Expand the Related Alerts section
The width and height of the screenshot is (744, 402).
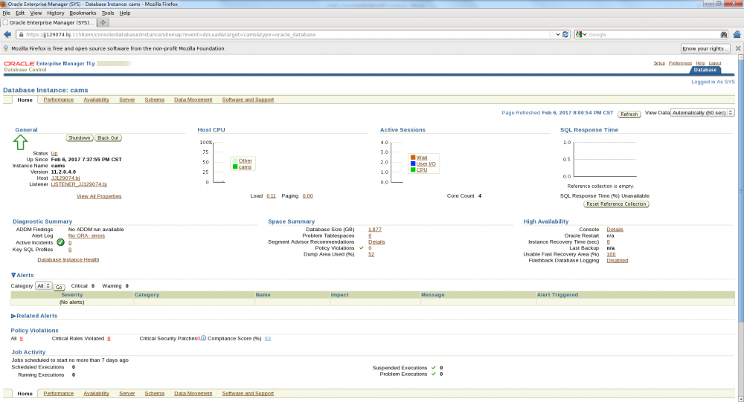[13, 316]
